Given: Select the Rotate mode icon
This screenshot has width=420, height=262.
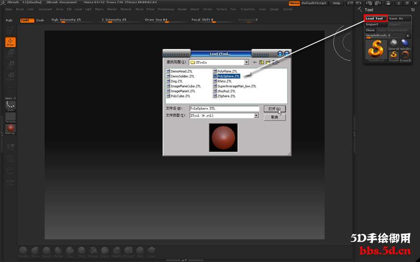Looking at the screenshot, I should (10, 76).
